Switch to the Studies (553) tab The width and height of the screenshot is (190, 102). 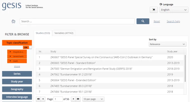click(x=43, y=33)
